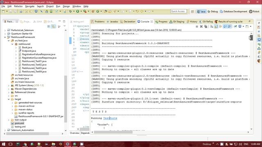Collapse the target folder

(9, 99)
